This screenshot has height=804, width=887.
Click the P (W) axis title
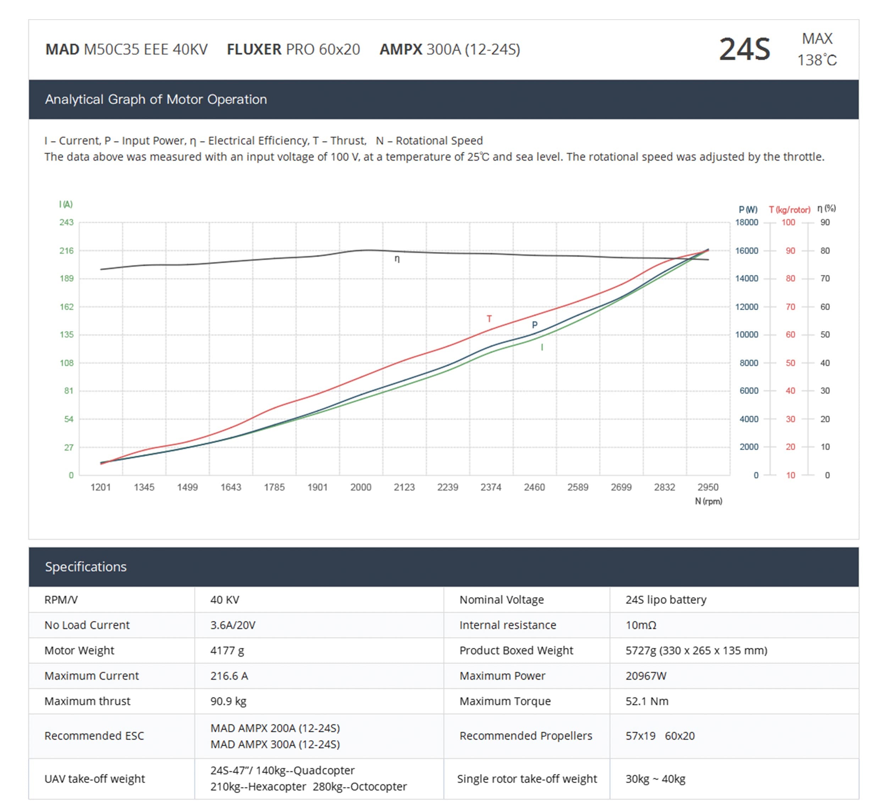(748, 210)
